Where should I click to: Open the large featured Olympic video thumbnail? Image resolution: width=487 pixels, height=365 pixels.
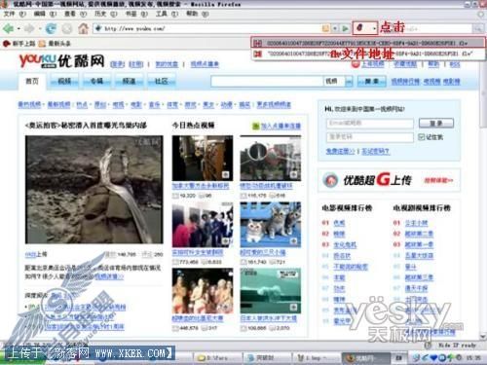point(94,190)
